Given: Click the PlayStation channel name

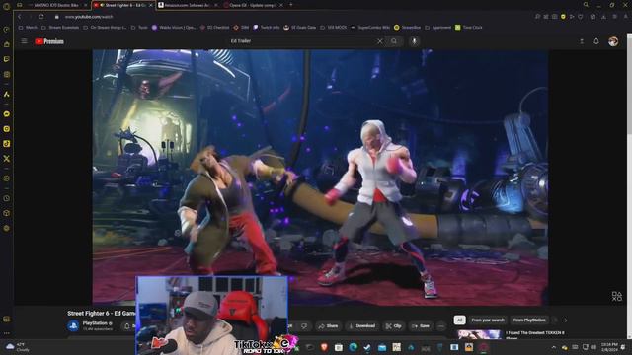Looking at the screenshot, I should point(95,323).
